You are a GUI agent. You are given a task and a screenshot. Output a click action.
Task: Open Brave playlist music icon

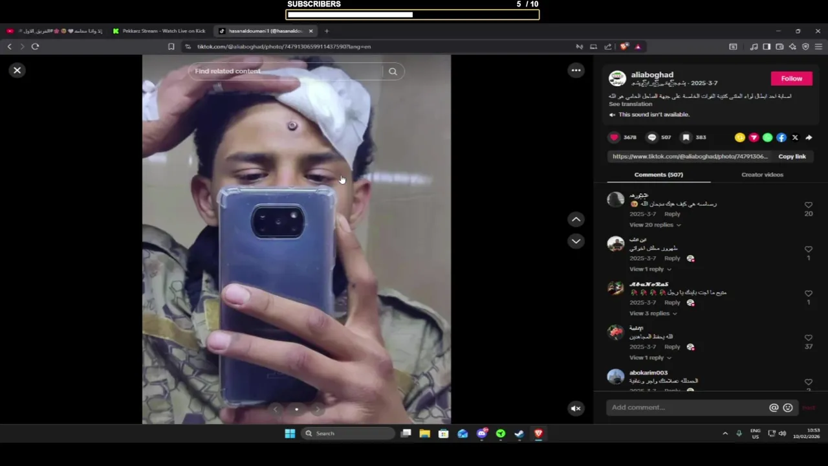tap(754, 47)
